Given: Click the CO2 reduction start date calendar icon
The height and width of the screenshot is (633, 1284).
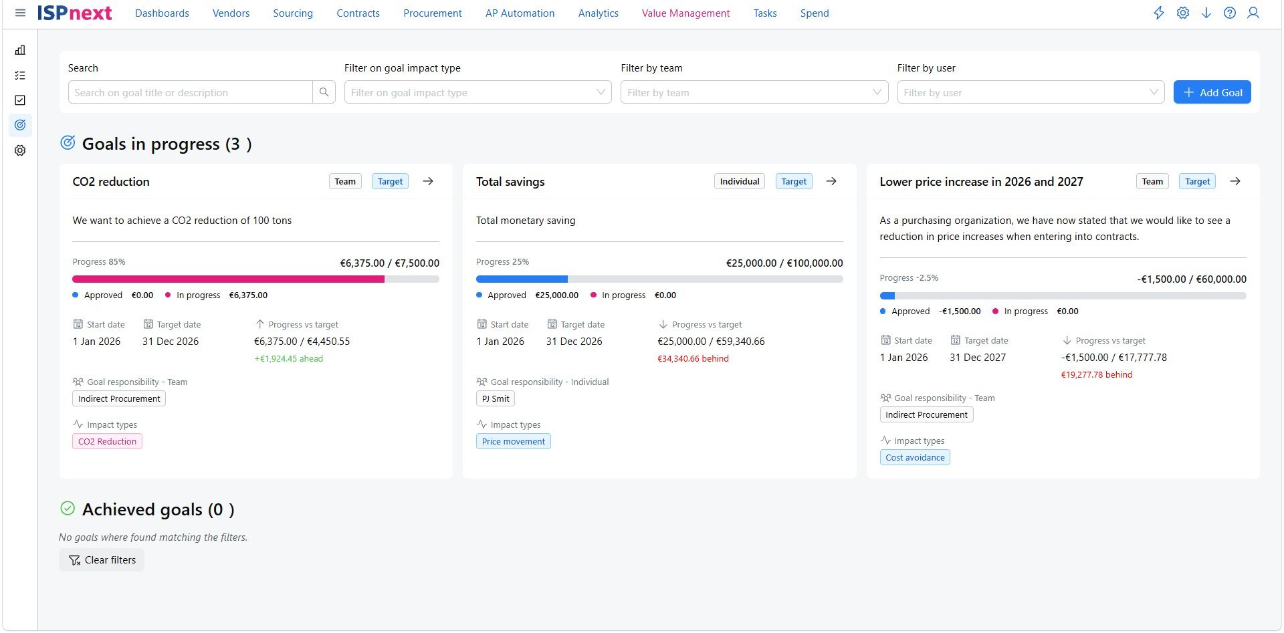Looking at the screenshot, I should pos(78,324).
